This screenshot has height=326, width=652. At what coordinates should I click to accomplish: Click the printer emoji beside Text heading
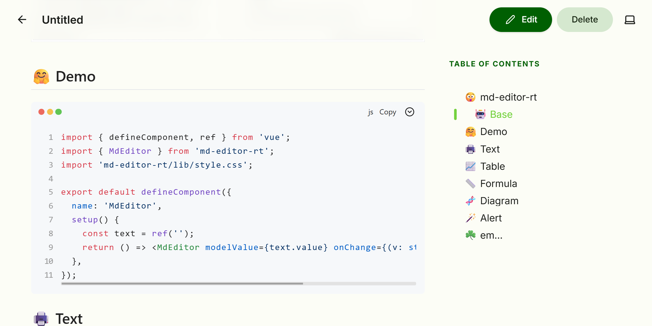tap(41, 319)
